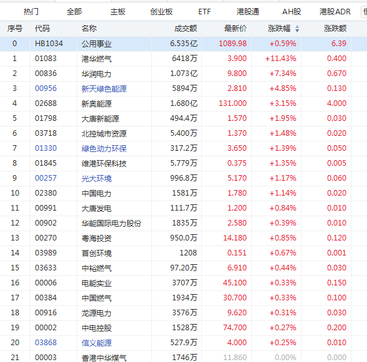Select the 6.535亿 turnover cell

pos(184,44)
